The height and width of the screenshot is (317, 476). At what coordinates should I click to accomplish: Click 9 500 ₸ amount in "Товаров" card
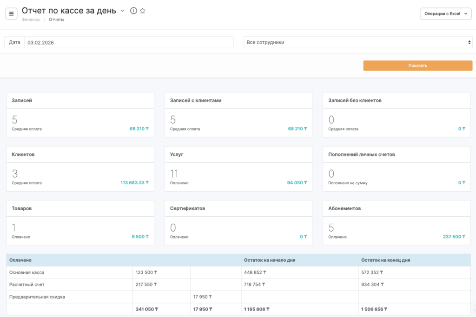(x=140, y=237)
